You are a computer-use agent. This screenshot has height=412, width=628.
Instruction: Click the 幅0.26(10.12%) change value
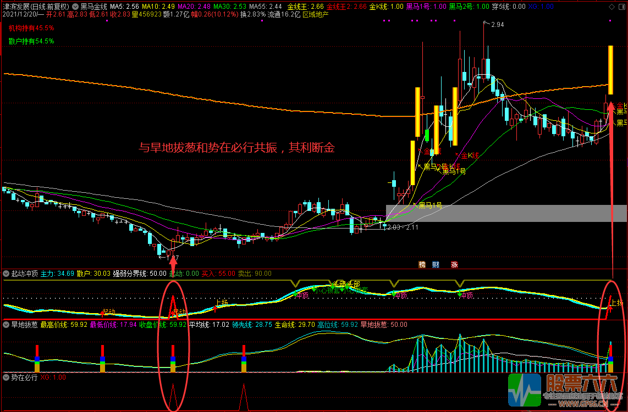coord(214,14)
